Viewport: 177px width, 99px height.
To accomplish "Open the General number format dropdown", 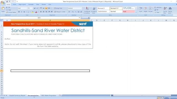I will click(81, 8).
